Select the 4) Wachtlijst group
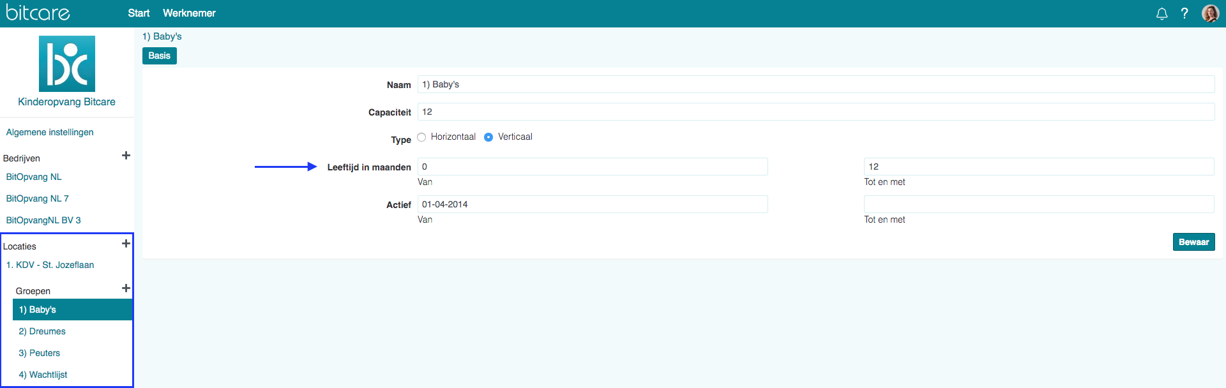The width and height of the screenshot is (1226, 388). tap(43, 375)
